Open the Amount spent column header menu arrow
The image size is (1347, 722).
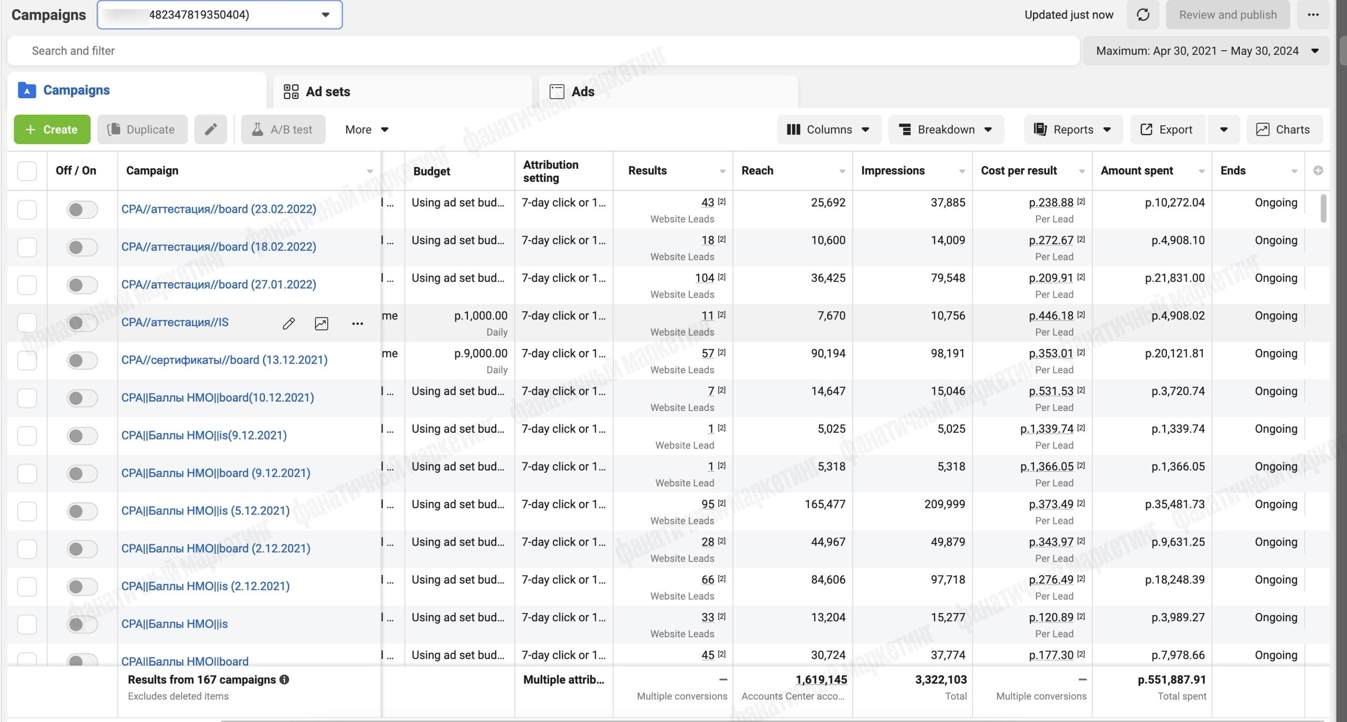click(1202, 171)
